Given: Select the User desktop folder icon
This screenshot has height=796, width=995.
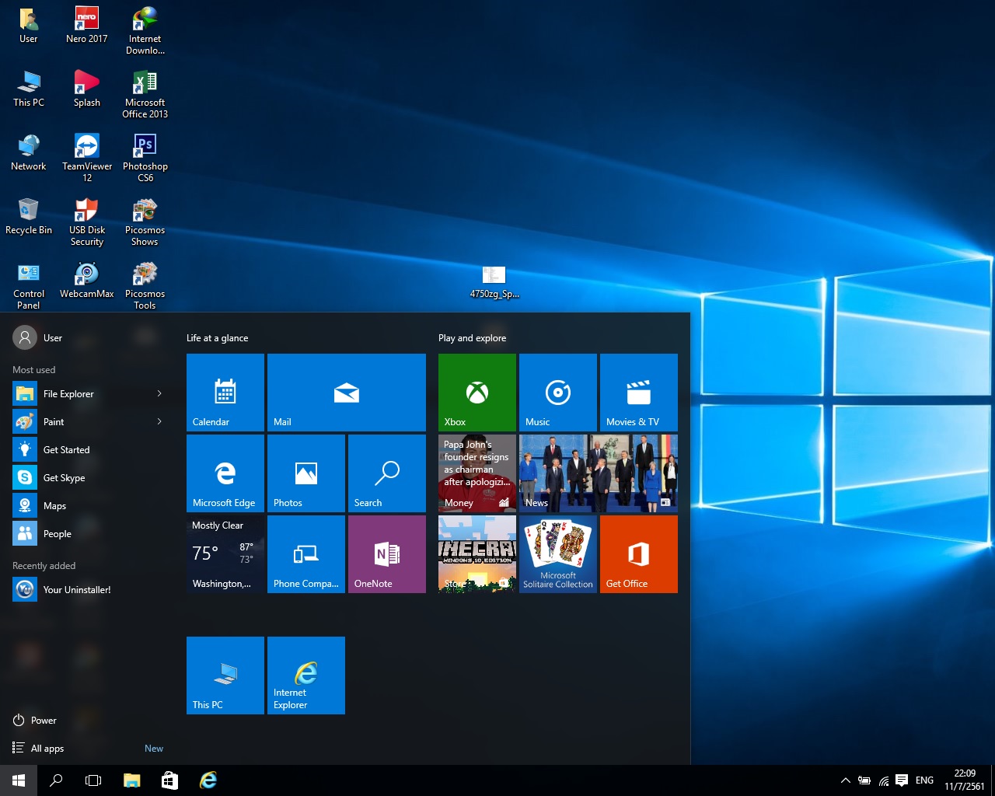Looking at the screenshot, I should click(29, 26).
